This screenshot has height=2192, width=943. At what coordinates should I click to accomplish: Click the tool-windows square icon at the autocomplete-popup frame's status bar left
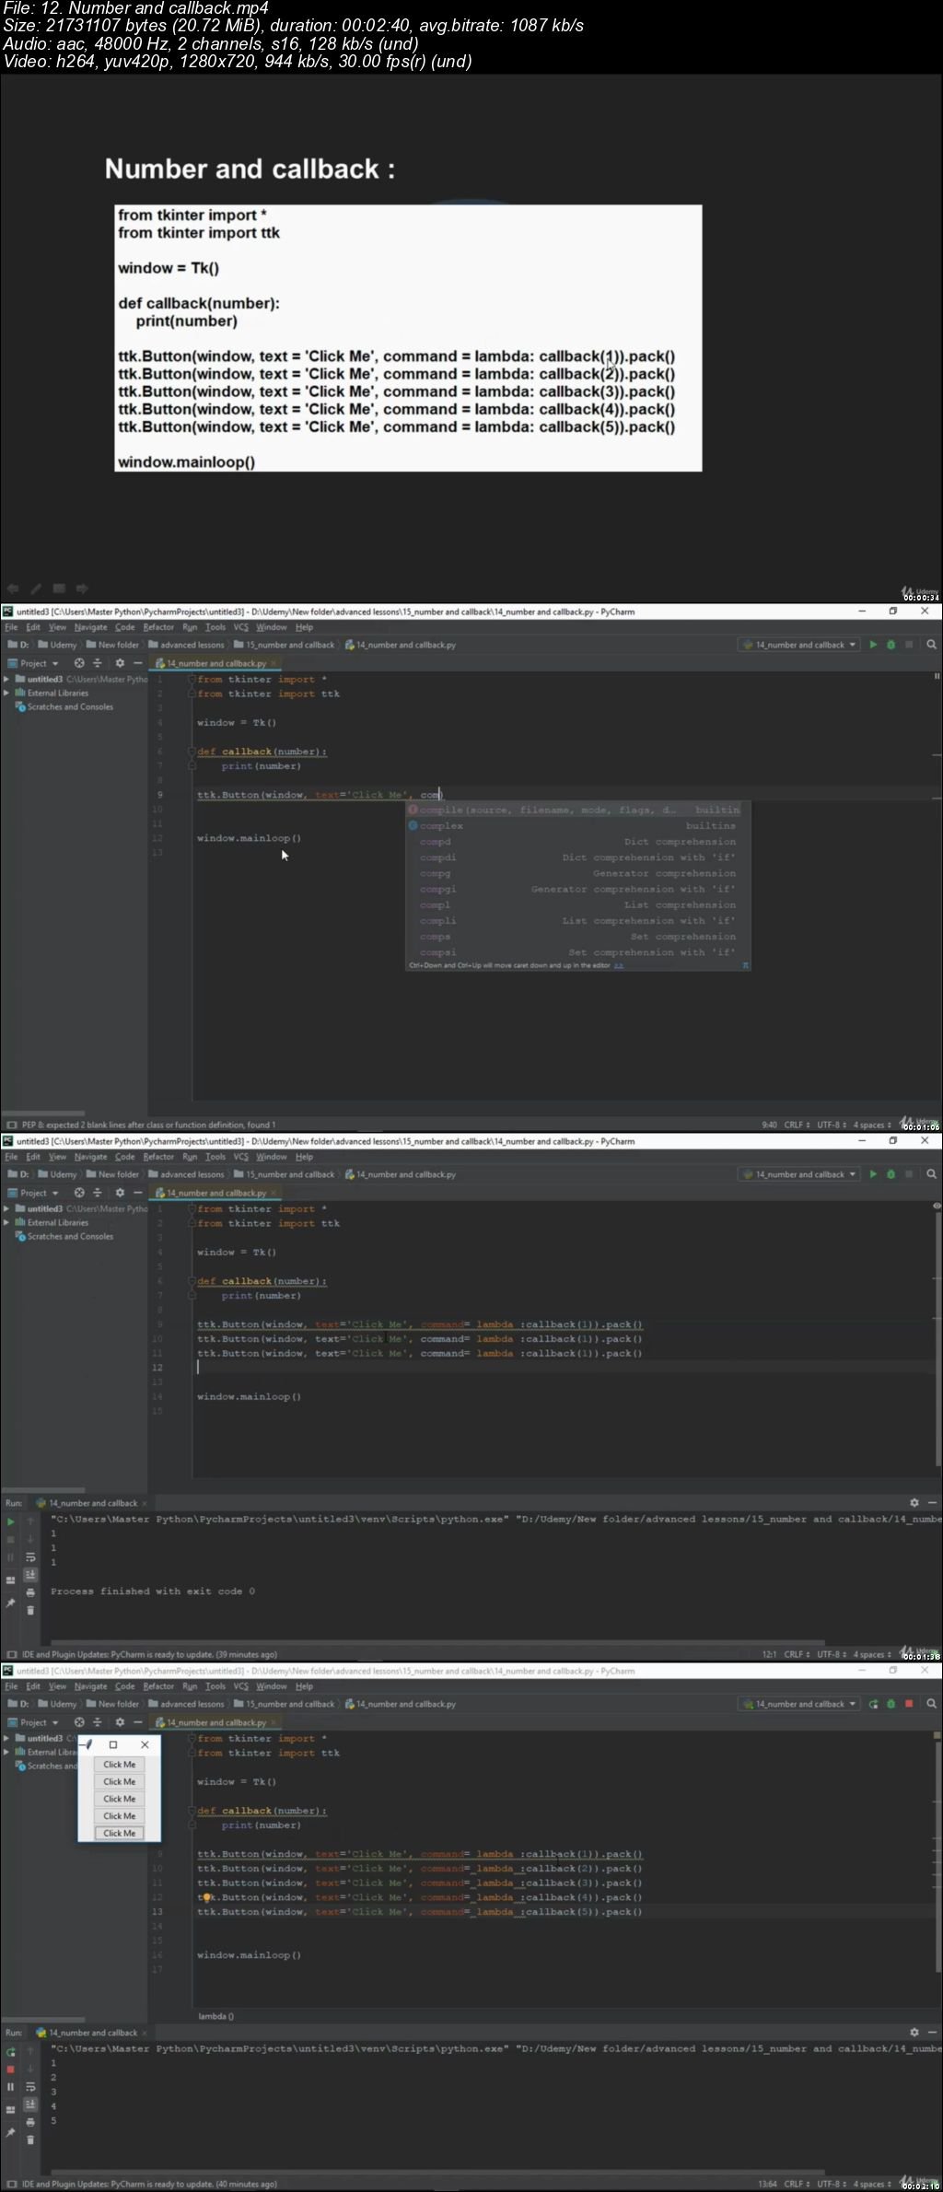click(11, 1125)
